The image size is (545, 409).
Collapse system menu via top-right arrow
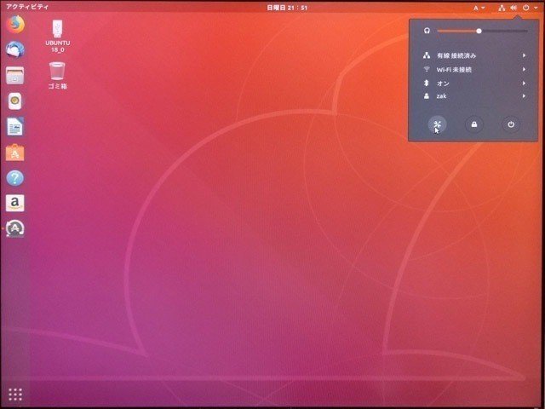[x=536, y=8]
